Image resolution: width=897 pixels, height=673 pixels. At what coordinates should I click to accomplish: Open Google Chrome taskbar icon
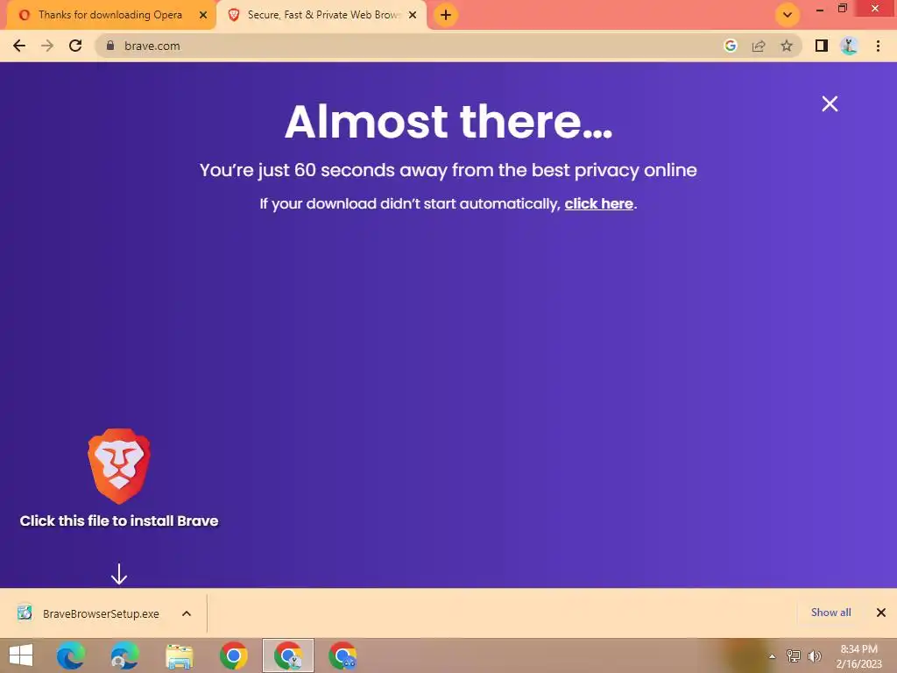(x=233, y=655)
